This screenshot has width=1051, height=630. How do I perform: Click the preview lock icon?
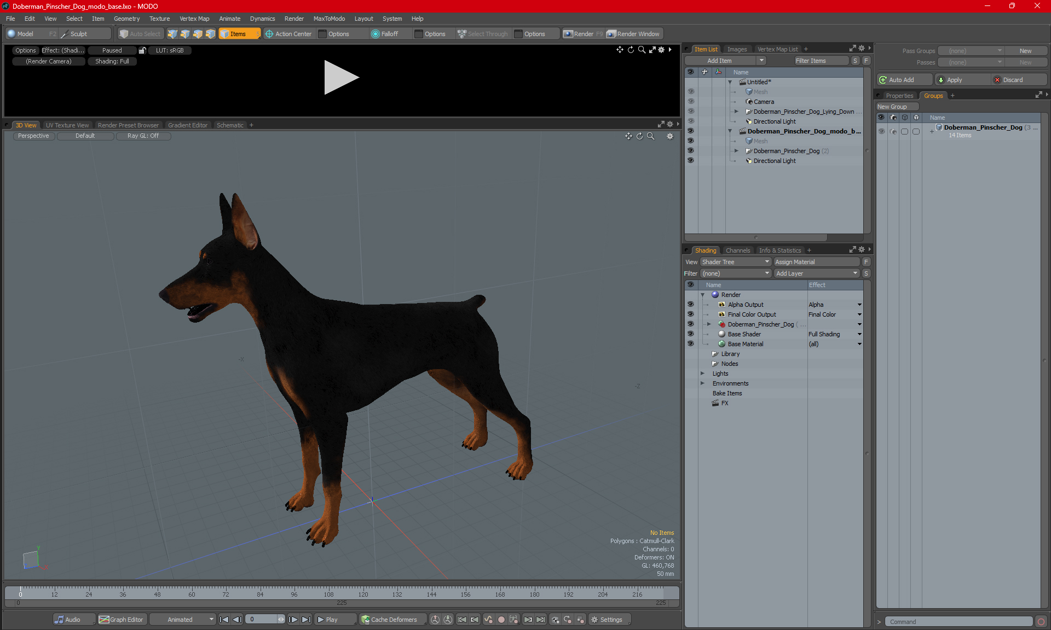(142, 50)
